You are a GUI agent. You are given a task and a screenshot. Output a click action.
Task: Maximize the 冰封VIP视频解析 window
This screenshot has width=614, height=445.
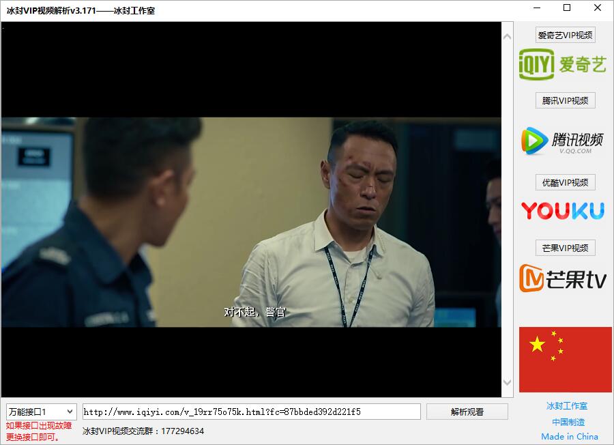pos(567,8)
